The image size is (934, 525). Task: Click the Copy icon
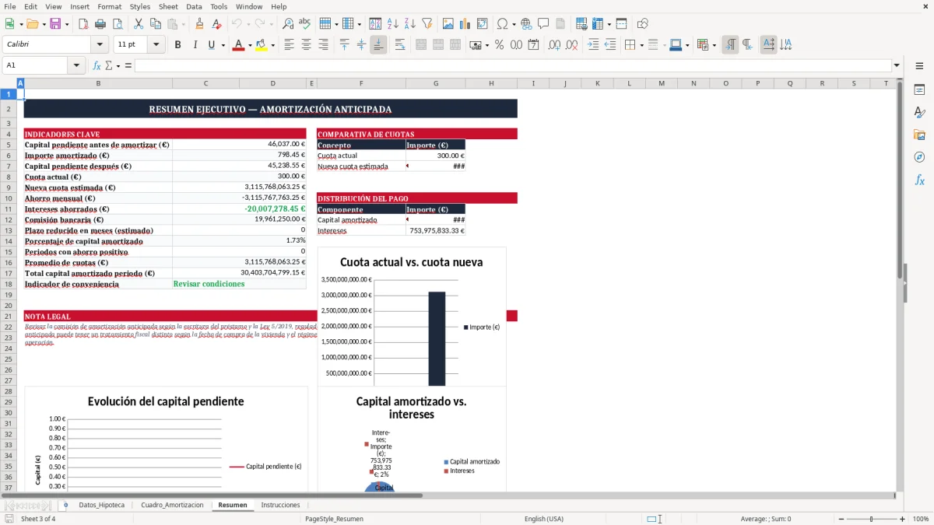coord(155,24)
